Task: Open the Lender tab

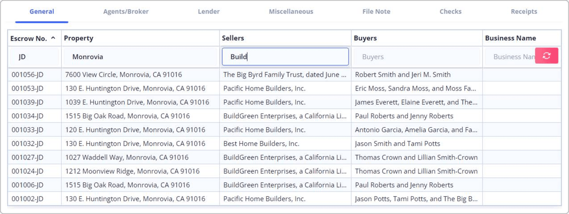Action: (209, 11)
